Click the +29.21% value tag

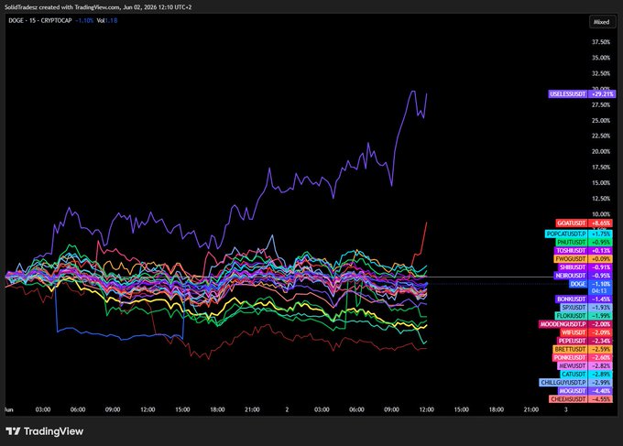602,94
